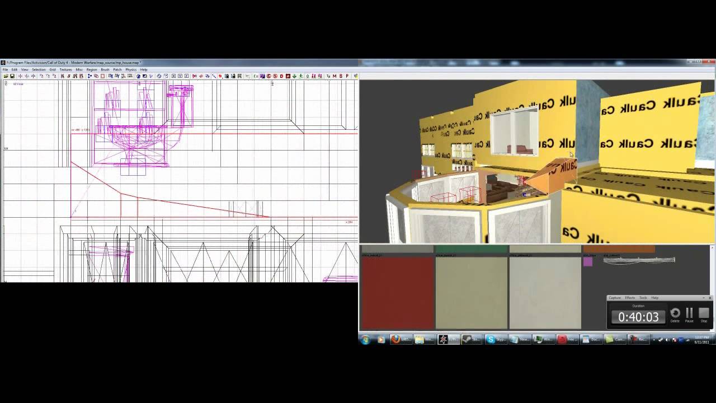Click the boxed Z view icon
Screen dimensions: 716x403
(187, 76)
